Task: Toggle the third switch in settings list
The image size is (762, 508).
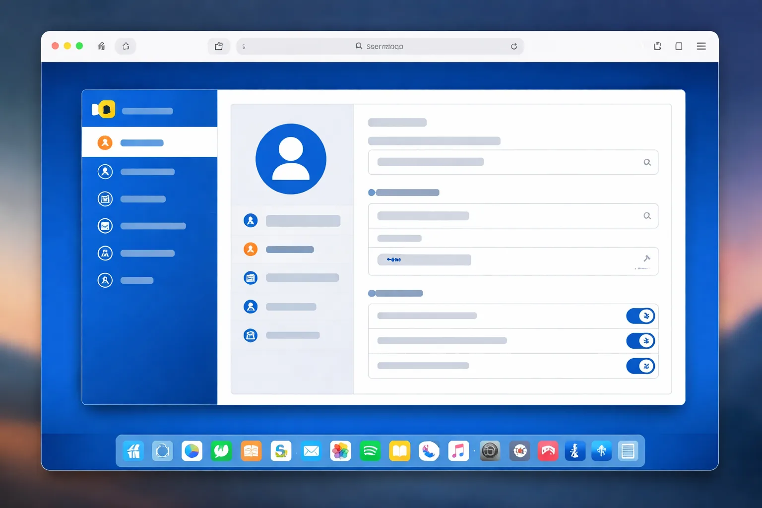Action: [x=640, y=366]
